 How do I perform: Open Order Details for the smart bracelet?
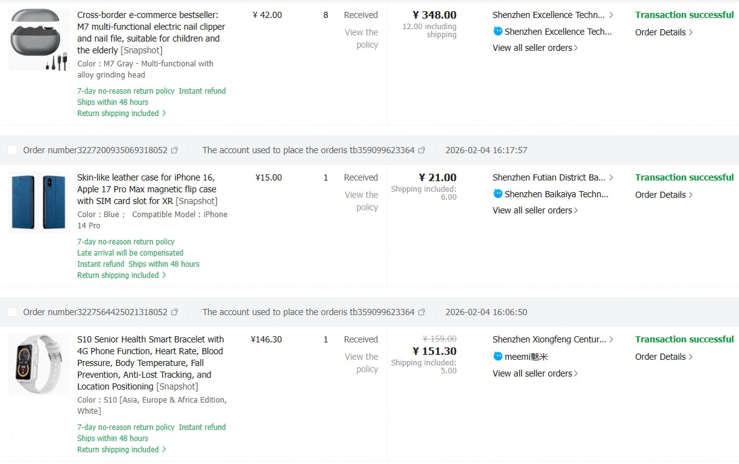(x=663, y=357)
